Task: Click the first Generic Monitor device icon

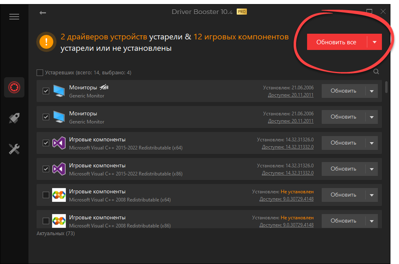Action: click(x=59, y=91)
